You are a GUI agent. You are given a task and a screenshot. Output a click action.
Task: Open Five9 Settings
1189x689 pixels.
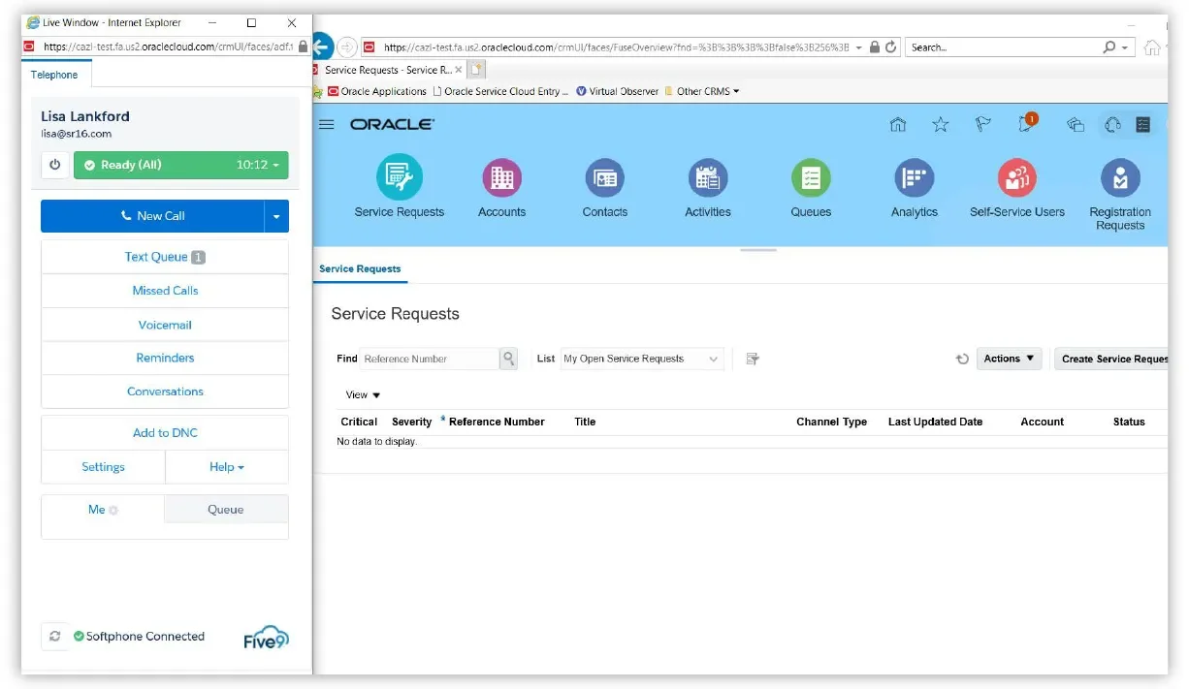103,467
